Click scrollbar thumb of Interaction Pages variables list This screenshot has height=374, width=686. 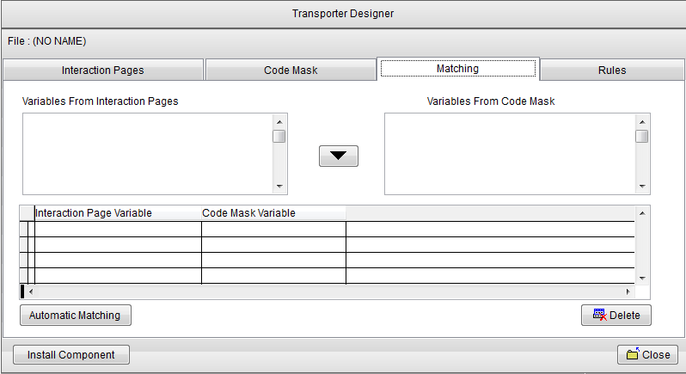point(279,137)
